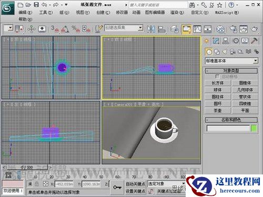
Task: Toggle the selection lock padlock icon
Action: pyautogui.click(x=36, y=184)
